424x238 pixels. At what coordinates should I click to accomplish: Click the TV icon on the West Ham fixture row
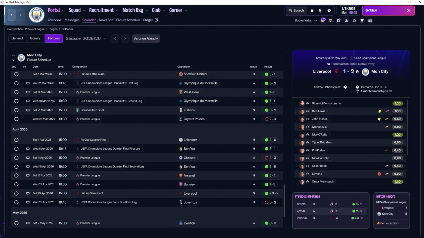coord(28,92)
